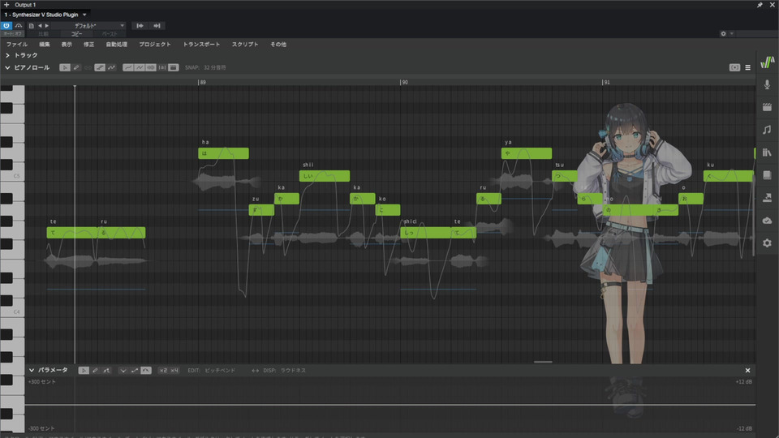
Task: Select the note pitch edit tool in piano roll
Action: click(x=100, y=67)
